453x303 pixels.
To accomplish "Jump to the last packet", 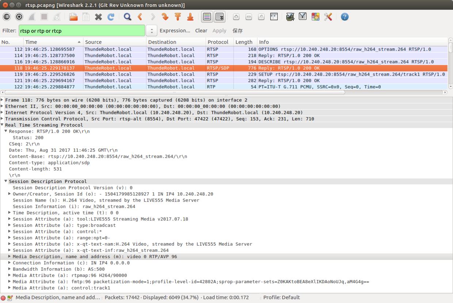I will point(190,17).
